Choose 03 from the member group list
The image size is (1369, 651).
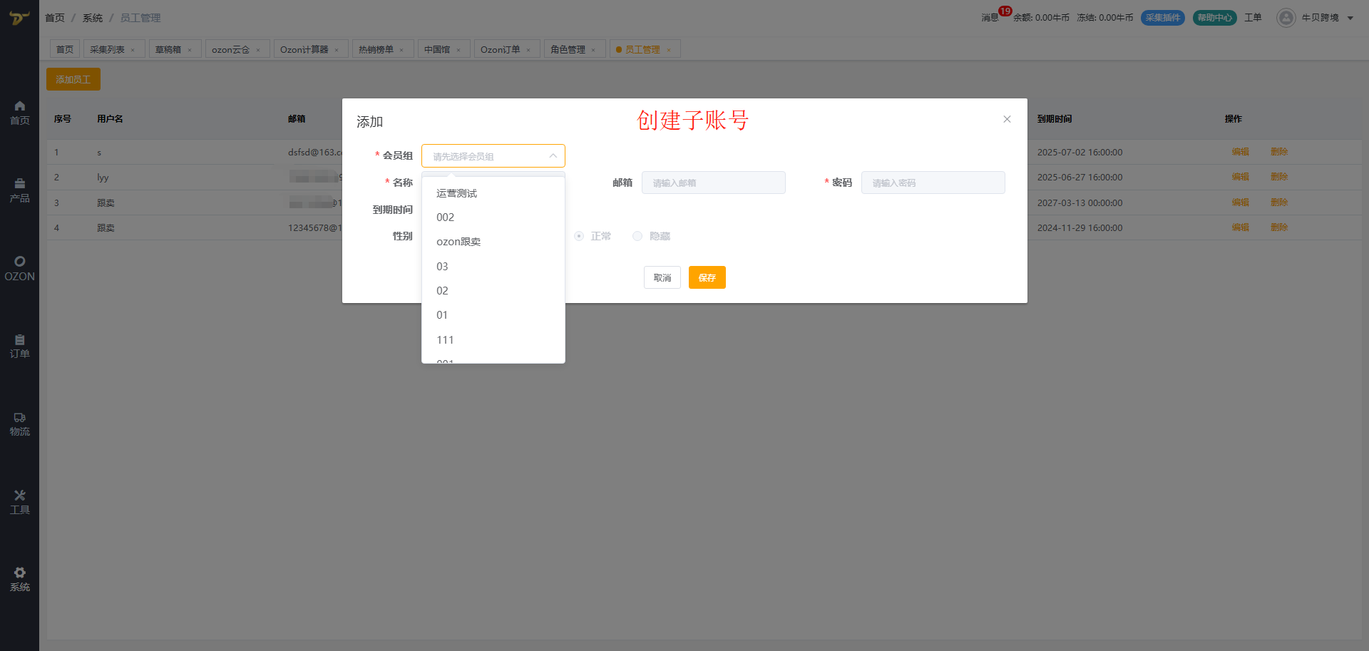(x=493, y=267)
